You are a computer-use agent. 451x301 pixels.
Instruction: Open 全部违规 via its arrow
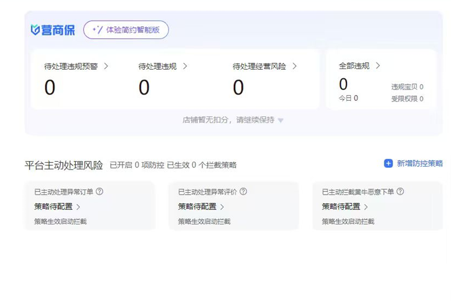tap(378, 66)
